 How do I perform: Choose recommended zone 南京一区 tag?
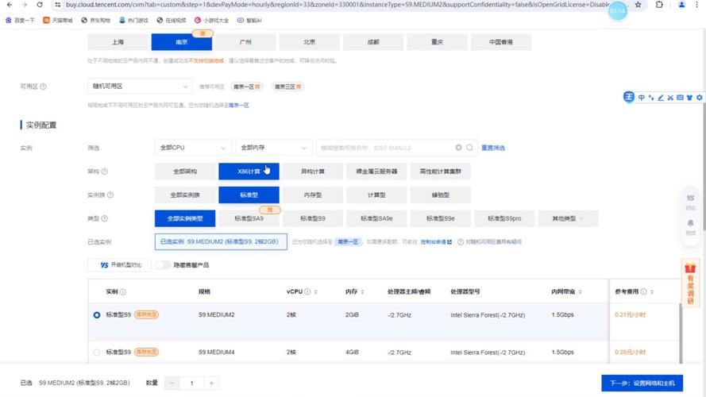247,87
